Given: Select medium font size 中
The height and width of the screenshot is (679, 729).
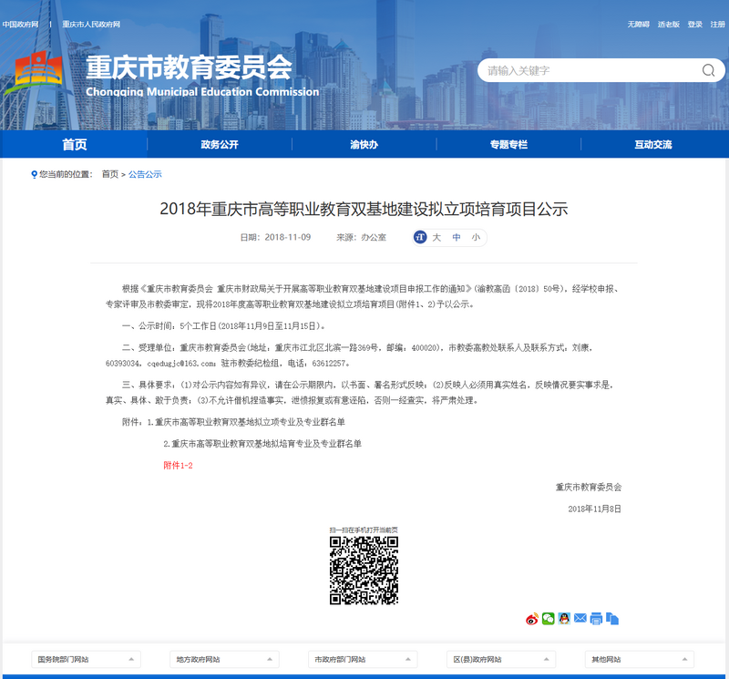Looking at the screenshot, I should (457, 237).
